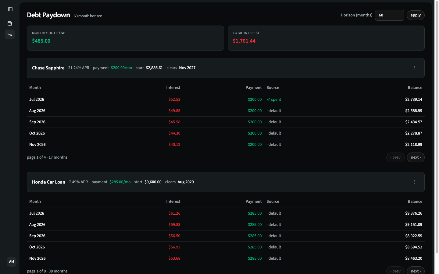This screenshot has width=439, height=274.
Task: Click the $61.26 interest cell
Action: click(x=174, y=213)
